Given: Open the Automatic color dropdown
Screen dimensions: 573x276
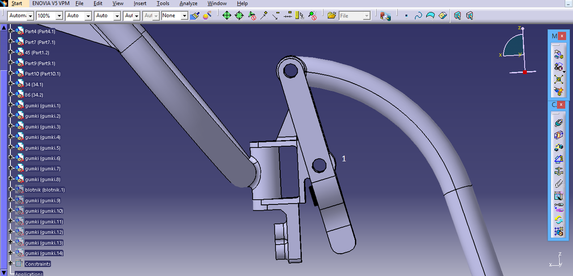Looking at the screenshot, I should (30, 16).
